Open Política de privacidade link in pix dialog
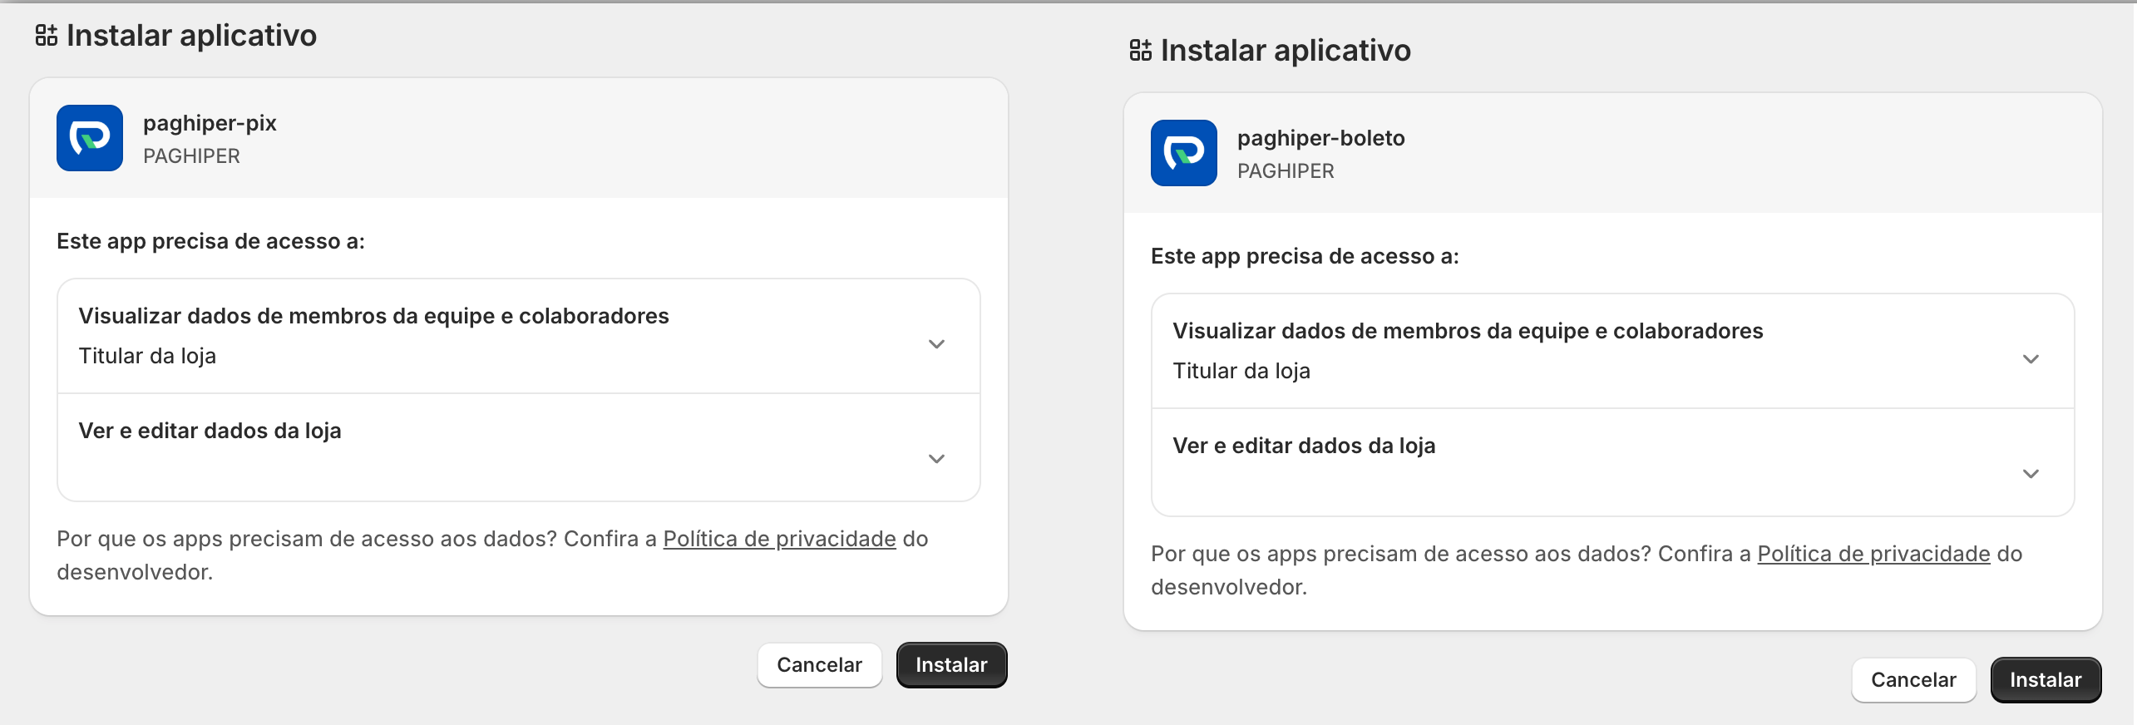Viewport: 2137px width, 725px height. point(779,539)
